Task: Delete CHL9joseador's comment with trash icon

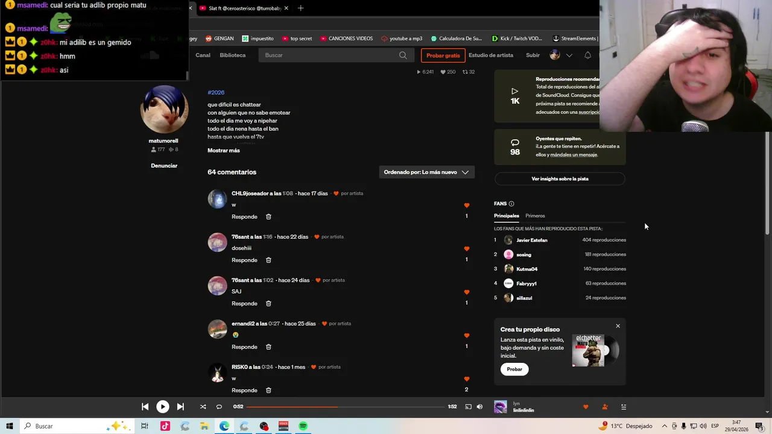Action: (x=268, y=217)
